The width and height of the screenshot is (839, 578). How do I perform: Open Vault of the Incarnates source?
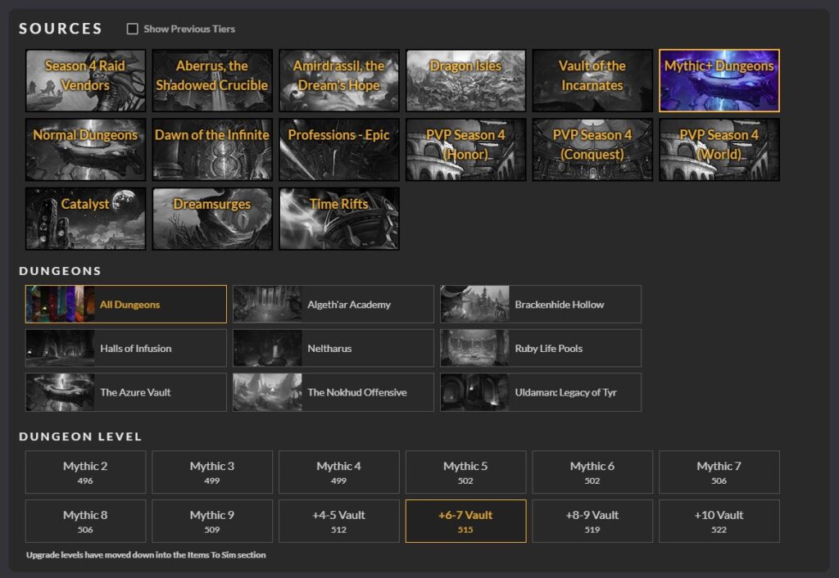tap(593, 81)
